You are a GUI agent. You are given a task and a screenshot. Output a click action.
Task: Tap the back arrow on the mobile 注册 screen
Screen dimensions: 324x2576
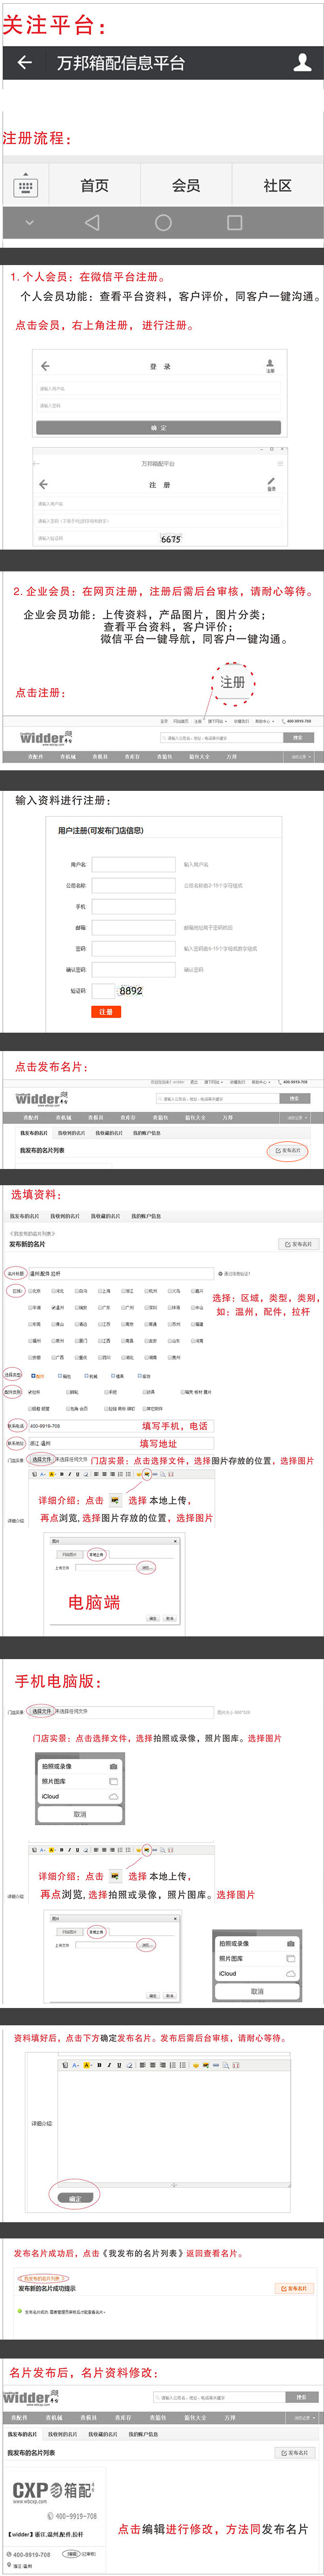tap(43, 484)
